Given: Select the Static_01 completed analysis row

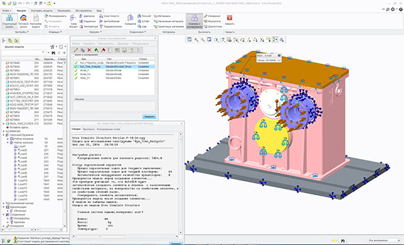Looking at the screenshot, I should tap(114, 78).
